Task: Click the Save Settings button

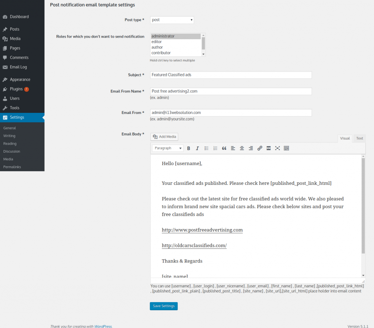Action: [164, 306]
